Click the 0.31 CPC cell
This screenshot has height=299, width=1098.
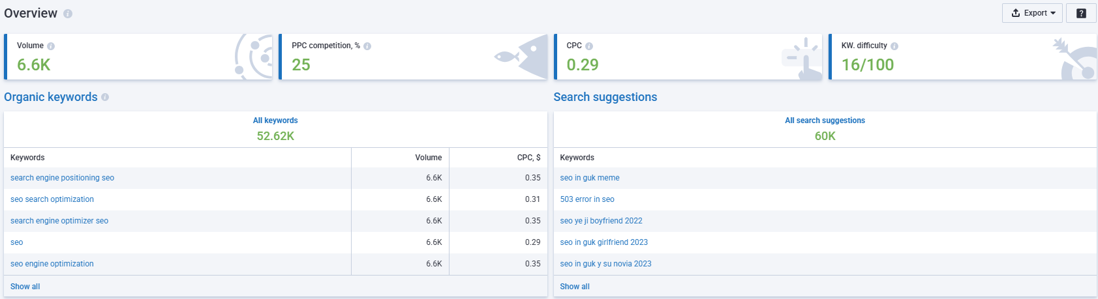[x=532, y=199]
